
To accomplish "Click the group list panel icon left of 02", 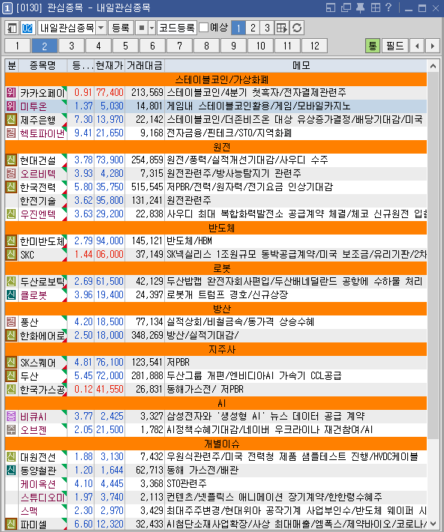I will (x=12, y=28).
